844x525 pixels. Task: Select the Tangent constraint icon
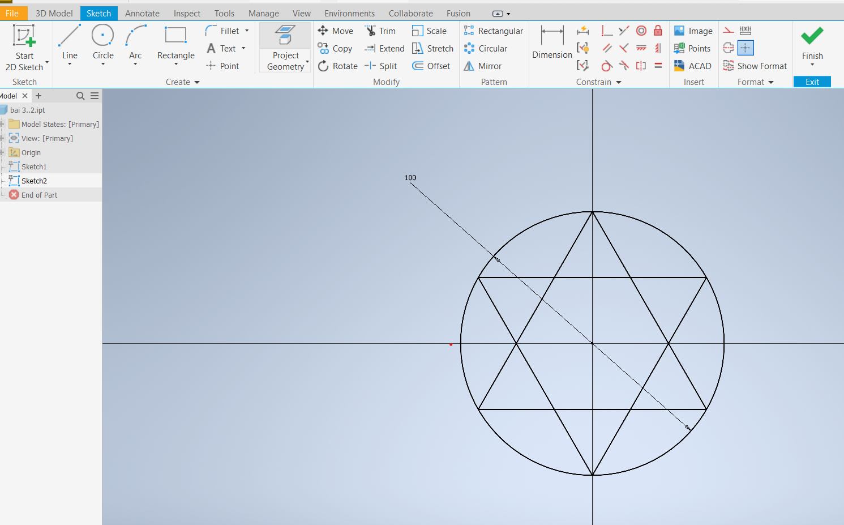point(607,66)
